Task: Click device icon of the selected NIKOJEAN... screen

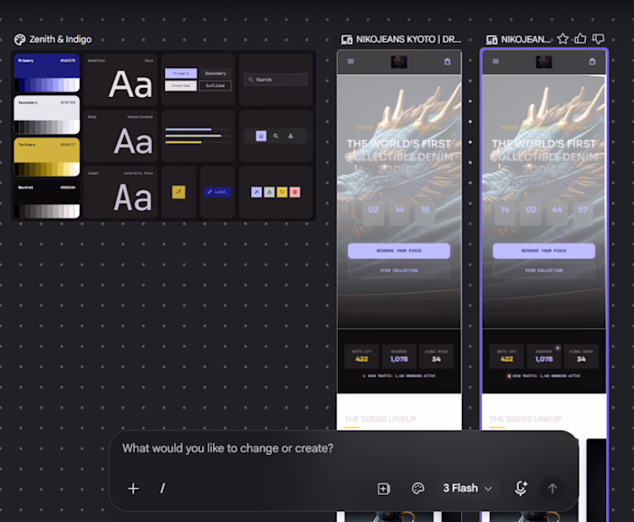Action: [x=492, y=40]
